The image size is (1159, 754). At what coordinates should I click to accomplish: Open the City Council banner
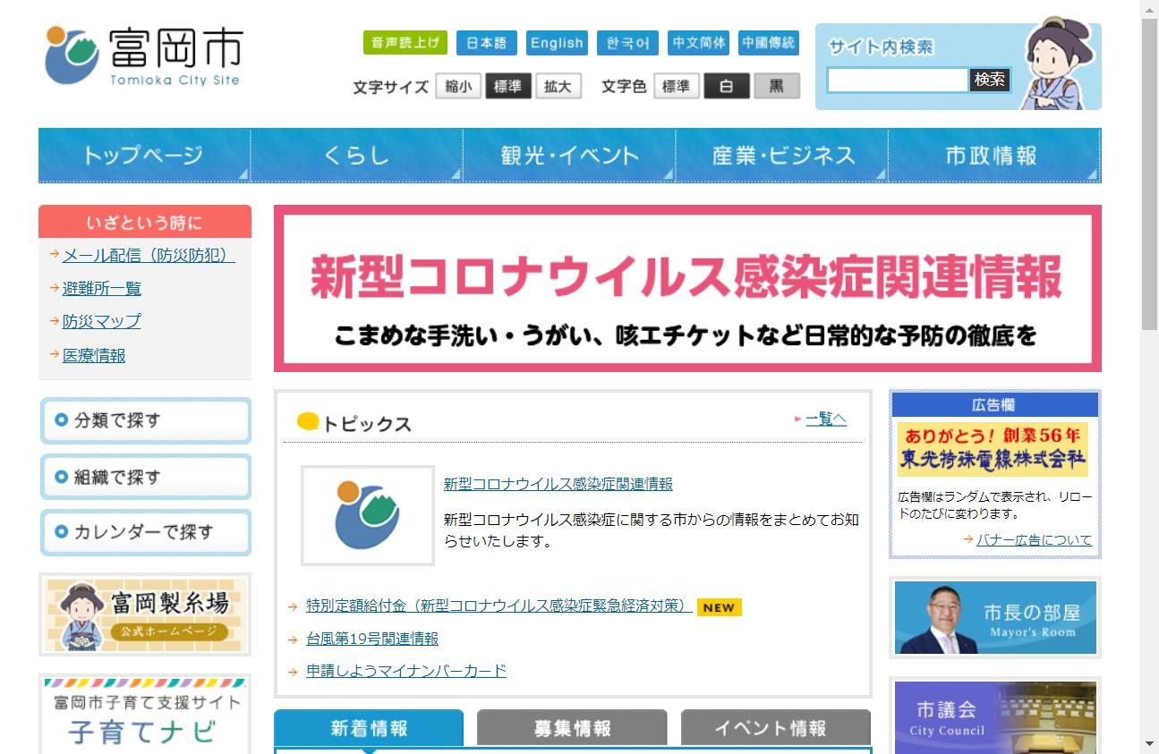994,717
